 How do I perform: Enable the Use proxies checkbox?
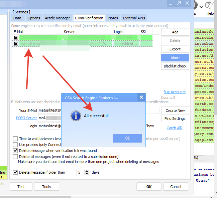click(x=15, y=145)
